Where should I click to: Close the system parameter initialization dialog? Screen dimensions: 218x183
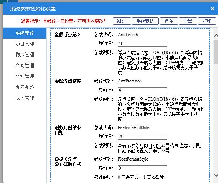pos(213,9)
